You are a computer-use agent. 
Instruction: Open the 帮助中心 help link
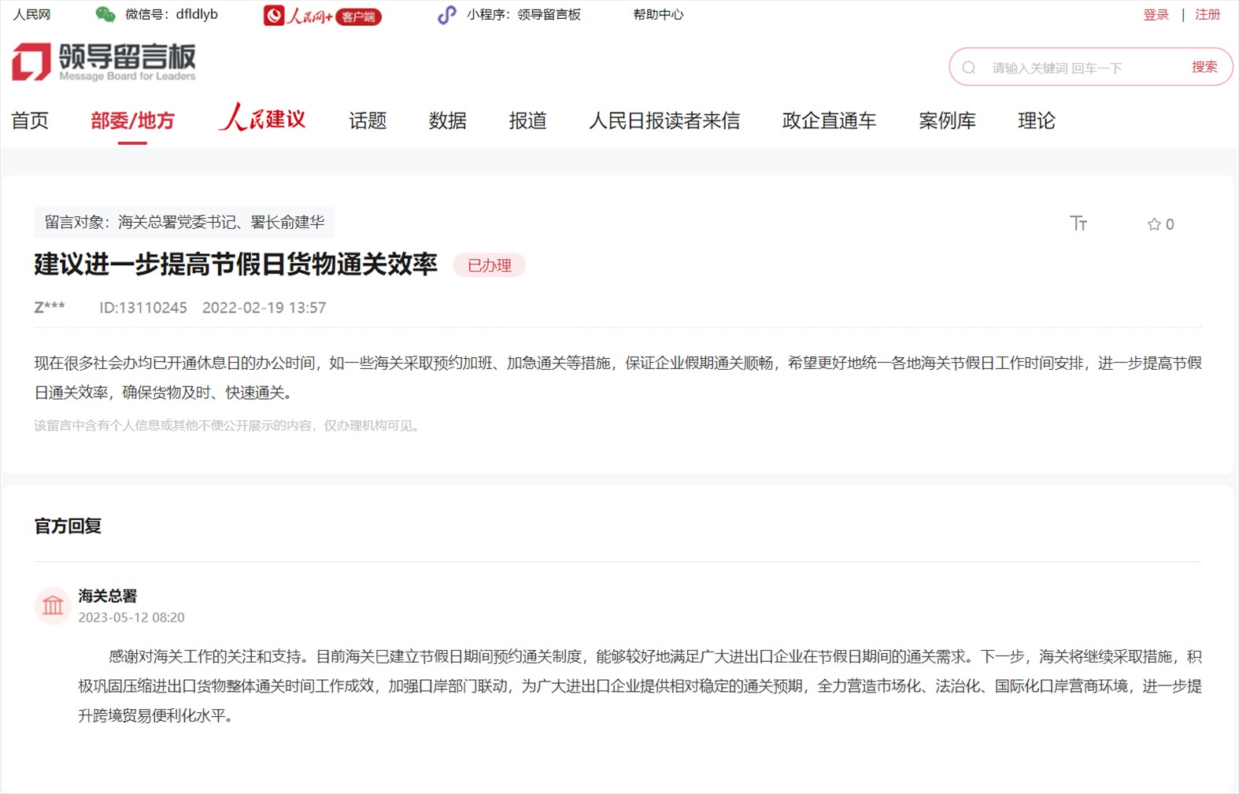658,14
